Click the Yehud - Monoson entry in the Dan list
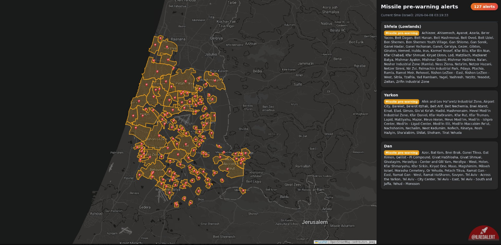The width and height of the screenshot is (501, 245). pyautogui.click(x=406, y=184)
